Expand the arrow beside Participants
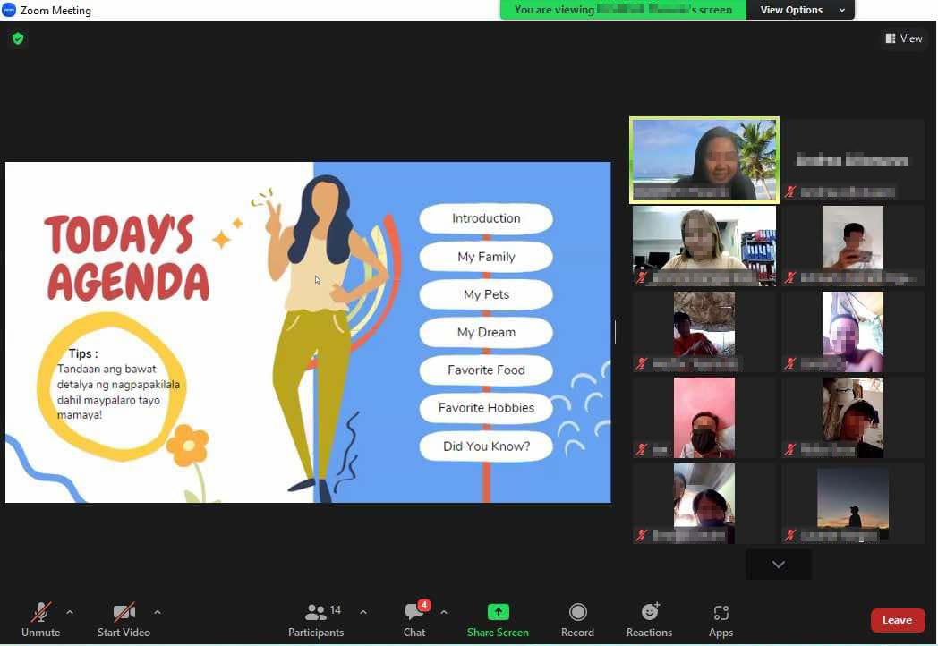The image size is (938, 646). click(363, 612)
